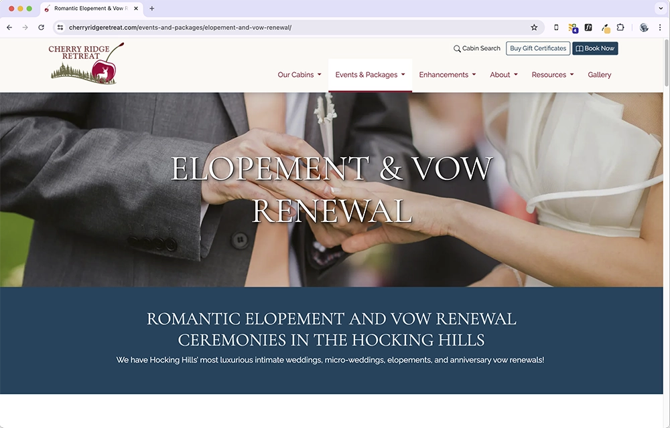Click the magnifier icon beside Cabin Search
The width and height of the screenshot is (670, 428).
(x=457, y=49)
